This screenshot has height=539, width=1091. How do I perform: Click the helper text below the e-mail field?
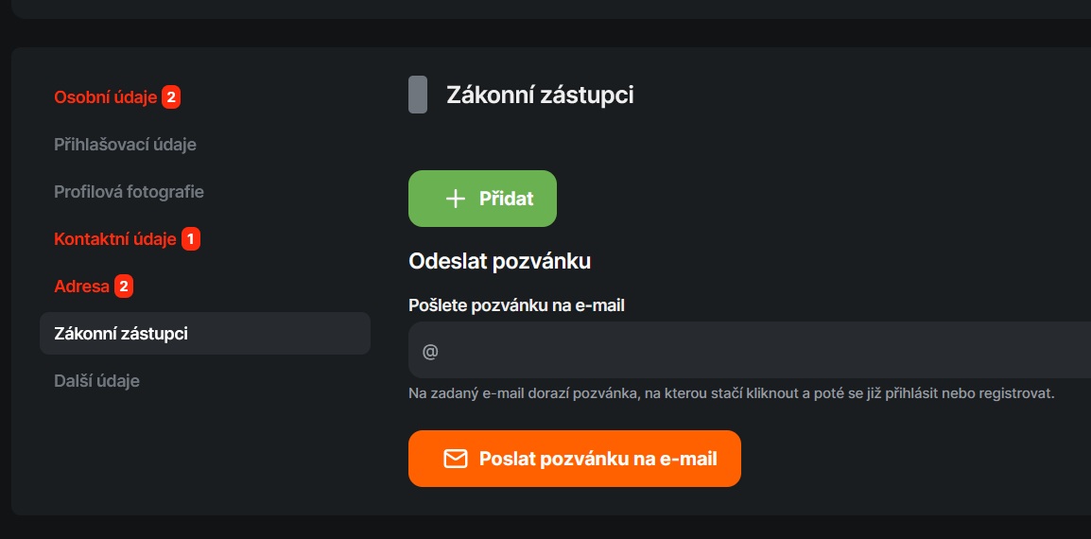click(730, 391)
